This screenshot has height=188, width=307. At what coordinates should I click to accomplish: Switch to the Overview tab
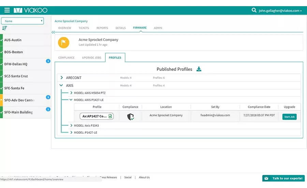pyautogui.click(x=64, y=28)
